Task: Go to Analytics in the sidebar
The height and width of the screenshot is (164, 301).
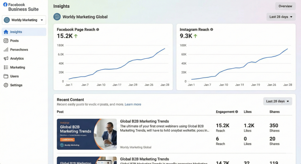Action: pyautogui.click(x=24, y=58)
